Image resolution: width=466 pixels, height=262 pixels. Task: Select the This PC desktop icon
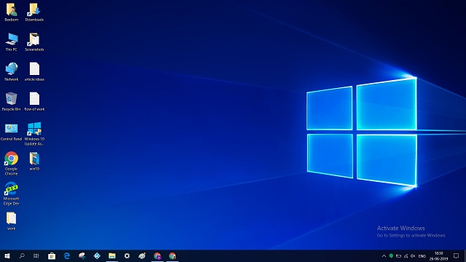(12, 42)
